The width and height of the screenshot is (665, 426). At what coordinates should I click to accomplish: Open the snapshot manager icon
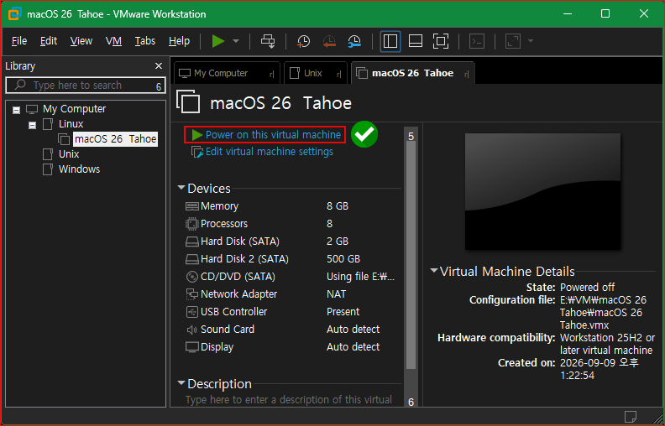pyautogui.click(x=354, y=41)
